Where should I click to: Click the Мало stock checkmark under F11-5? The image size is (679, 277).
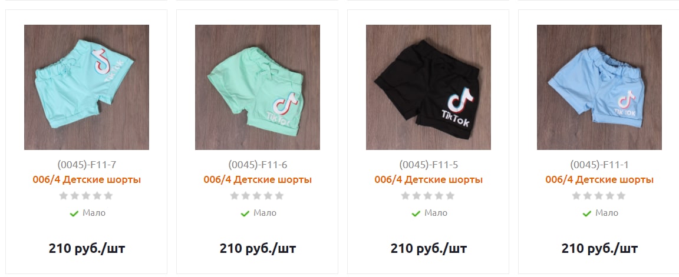click(x=416, y=213)
